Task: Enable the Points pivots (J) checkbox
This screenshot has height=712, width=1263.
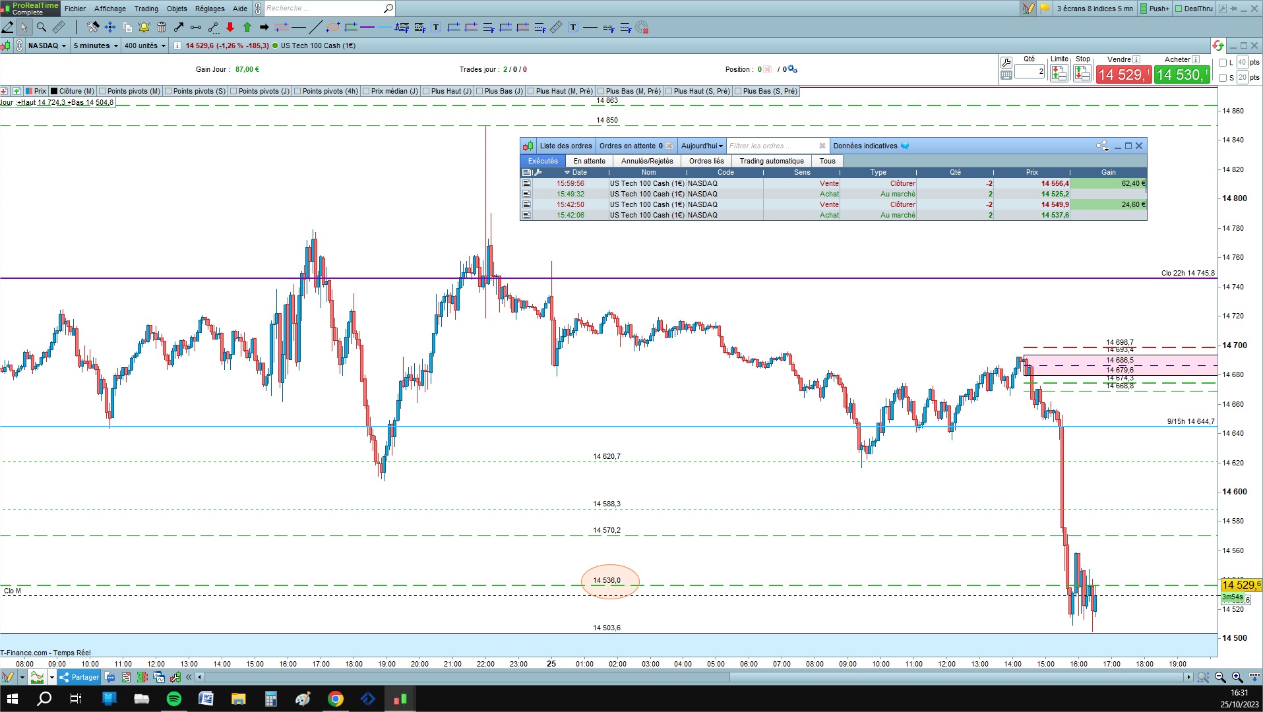Action: point(233,91)
